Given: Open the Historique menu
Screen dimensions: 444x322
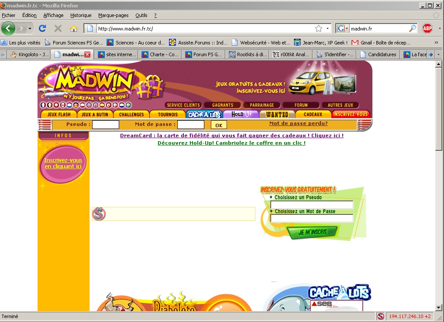Looking at the screenshot, I should tap(81, 15).
